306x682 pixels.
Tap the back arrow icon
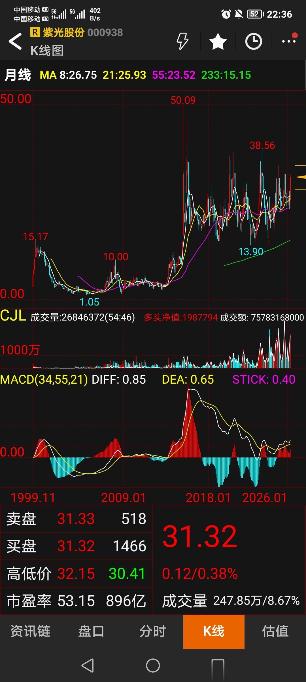(15, 41)
